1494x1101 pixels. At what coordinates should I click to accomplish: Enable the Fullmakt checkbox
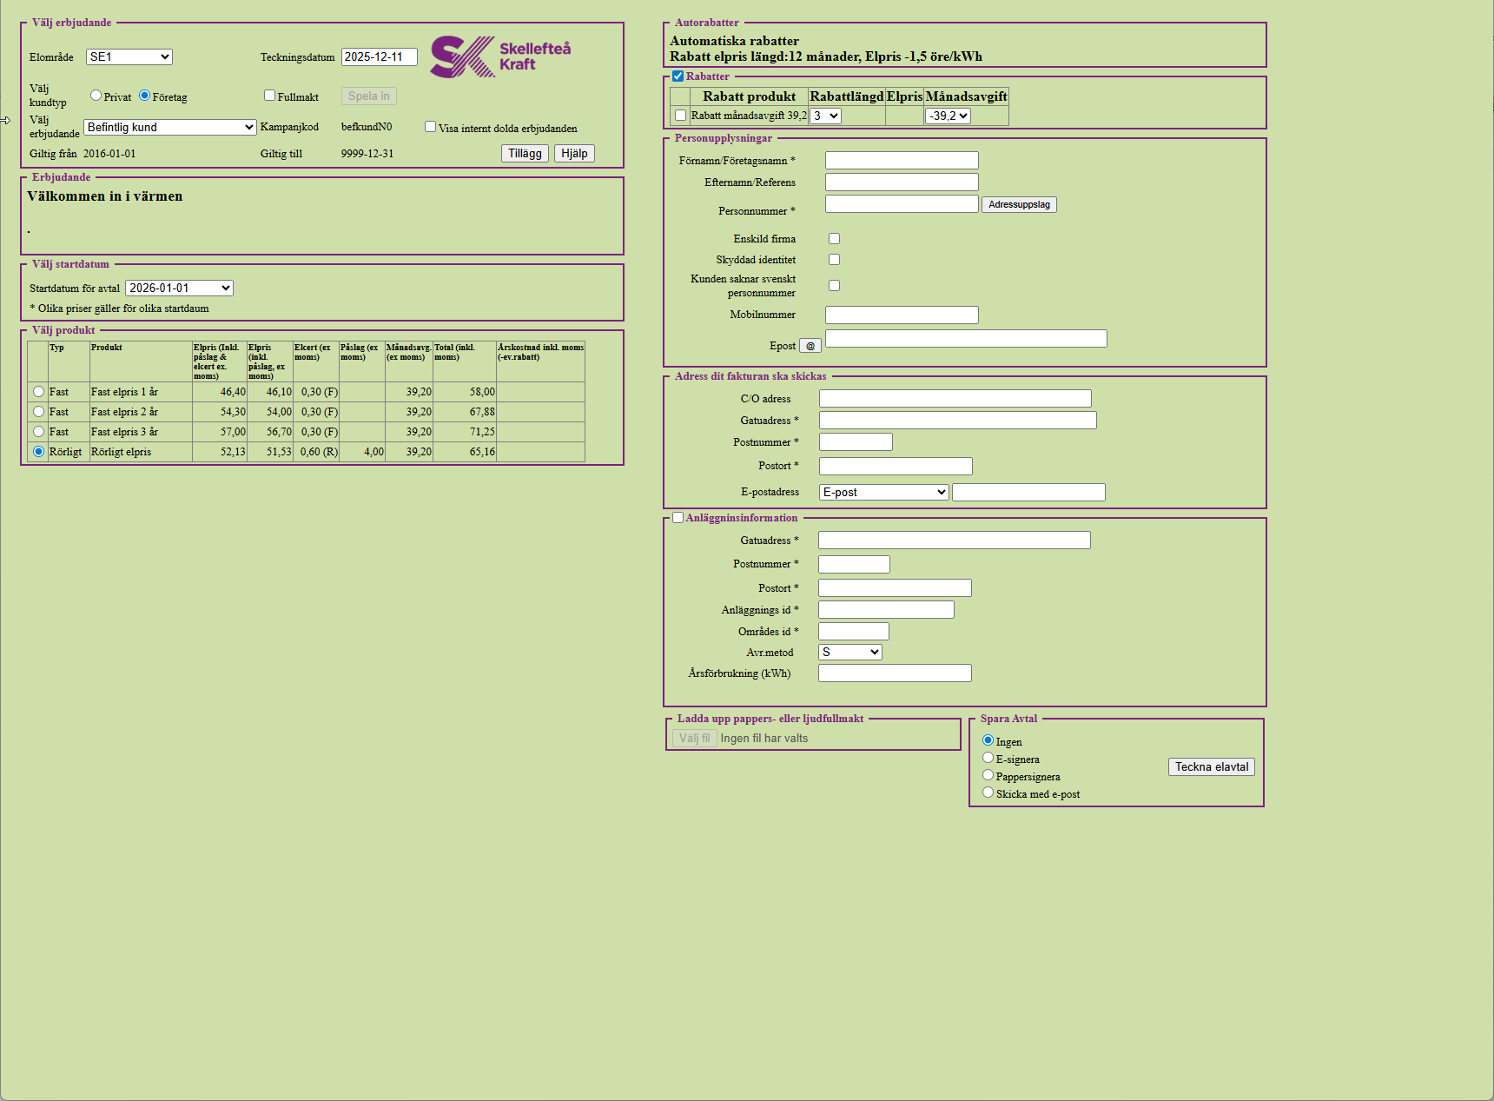270,96
